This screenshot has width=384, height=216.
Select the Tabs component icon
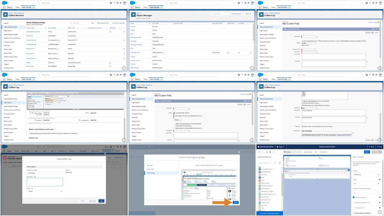point(259,208)
